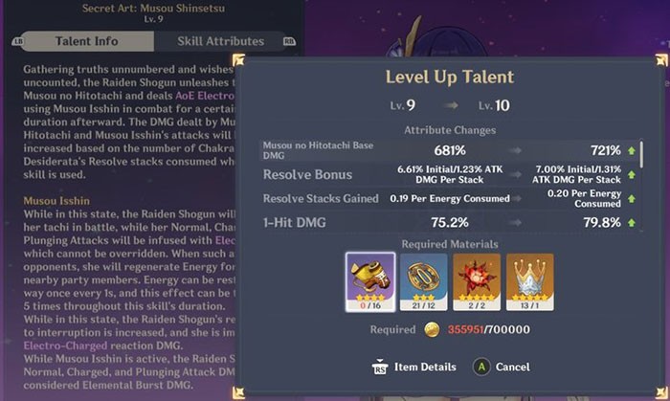Select the red boss drop material

click(477, 282)
